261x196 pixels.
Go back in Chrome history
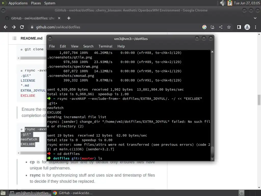(x=6, y=27)
